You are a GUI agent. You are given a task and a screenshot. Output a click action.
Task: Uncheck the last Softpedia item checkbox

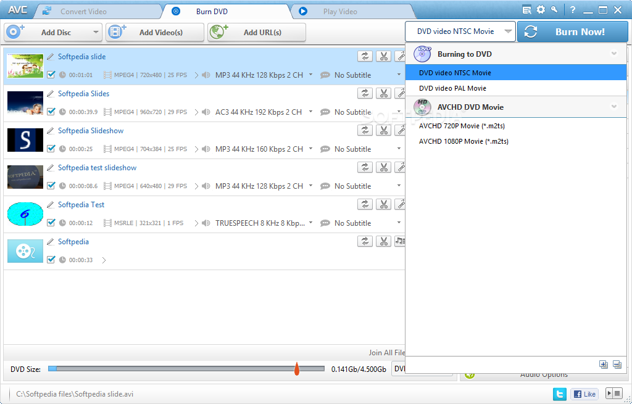pos(51,260)
